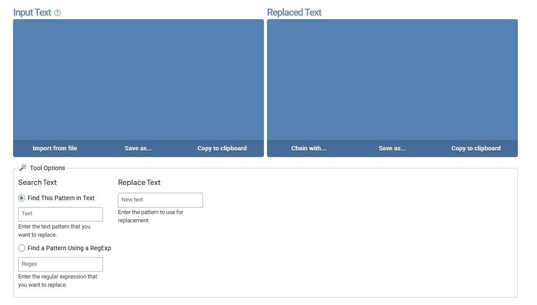Viewport: 537px width, 305px height.
Task: Click Import from file button
Action: click(x=55, y=148)
